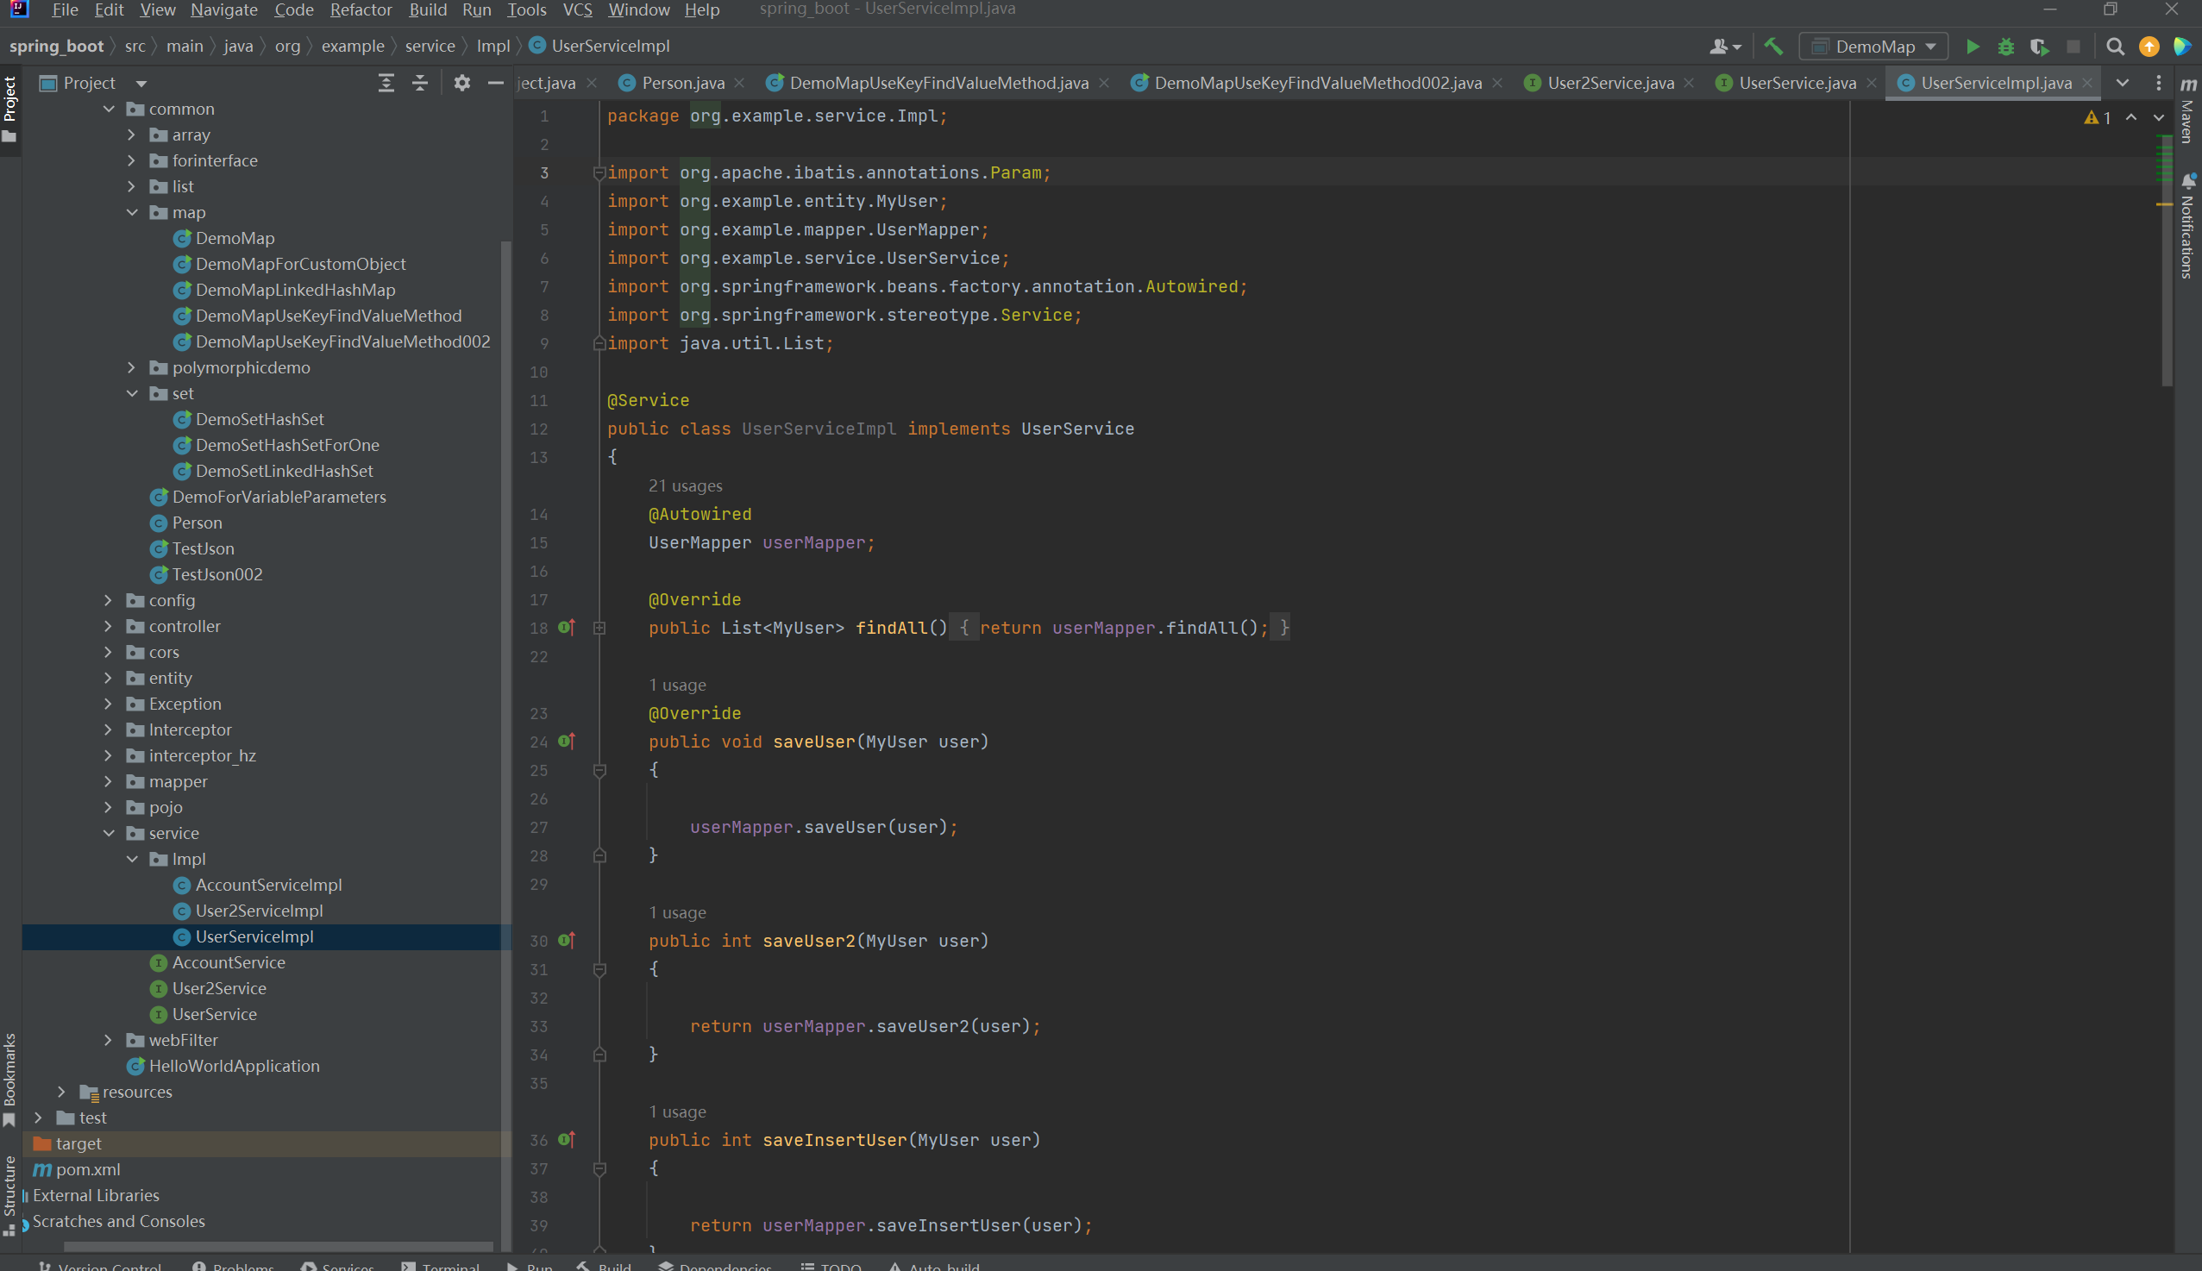Toggle fold of the findAll method on line 18
The width and height of the screenshot is (2202, 1271).
pyautogui.click(x=599, y=628)
